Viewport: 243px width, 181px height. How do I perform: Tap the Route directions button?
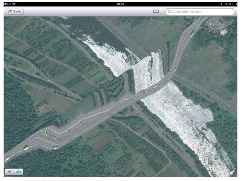click(15, 12)
